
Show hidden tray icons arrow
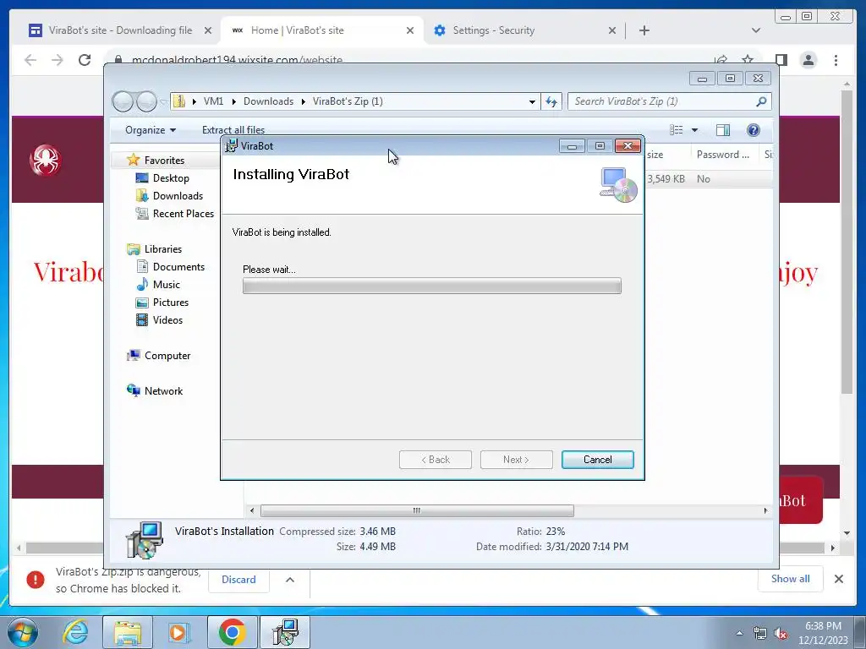(x=739, y=633)
